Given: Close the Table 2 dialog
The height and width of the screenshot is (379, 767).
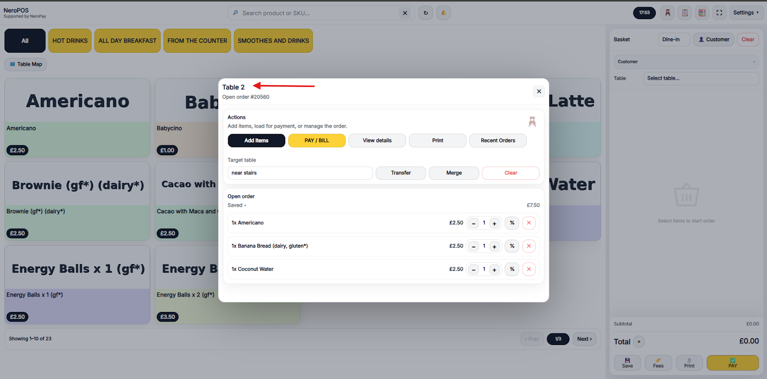Looking at the screenshot, I should (539, 92).
